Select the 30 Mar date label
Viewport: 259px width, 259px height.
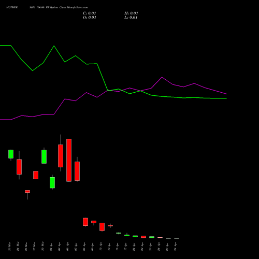point(42,246)
